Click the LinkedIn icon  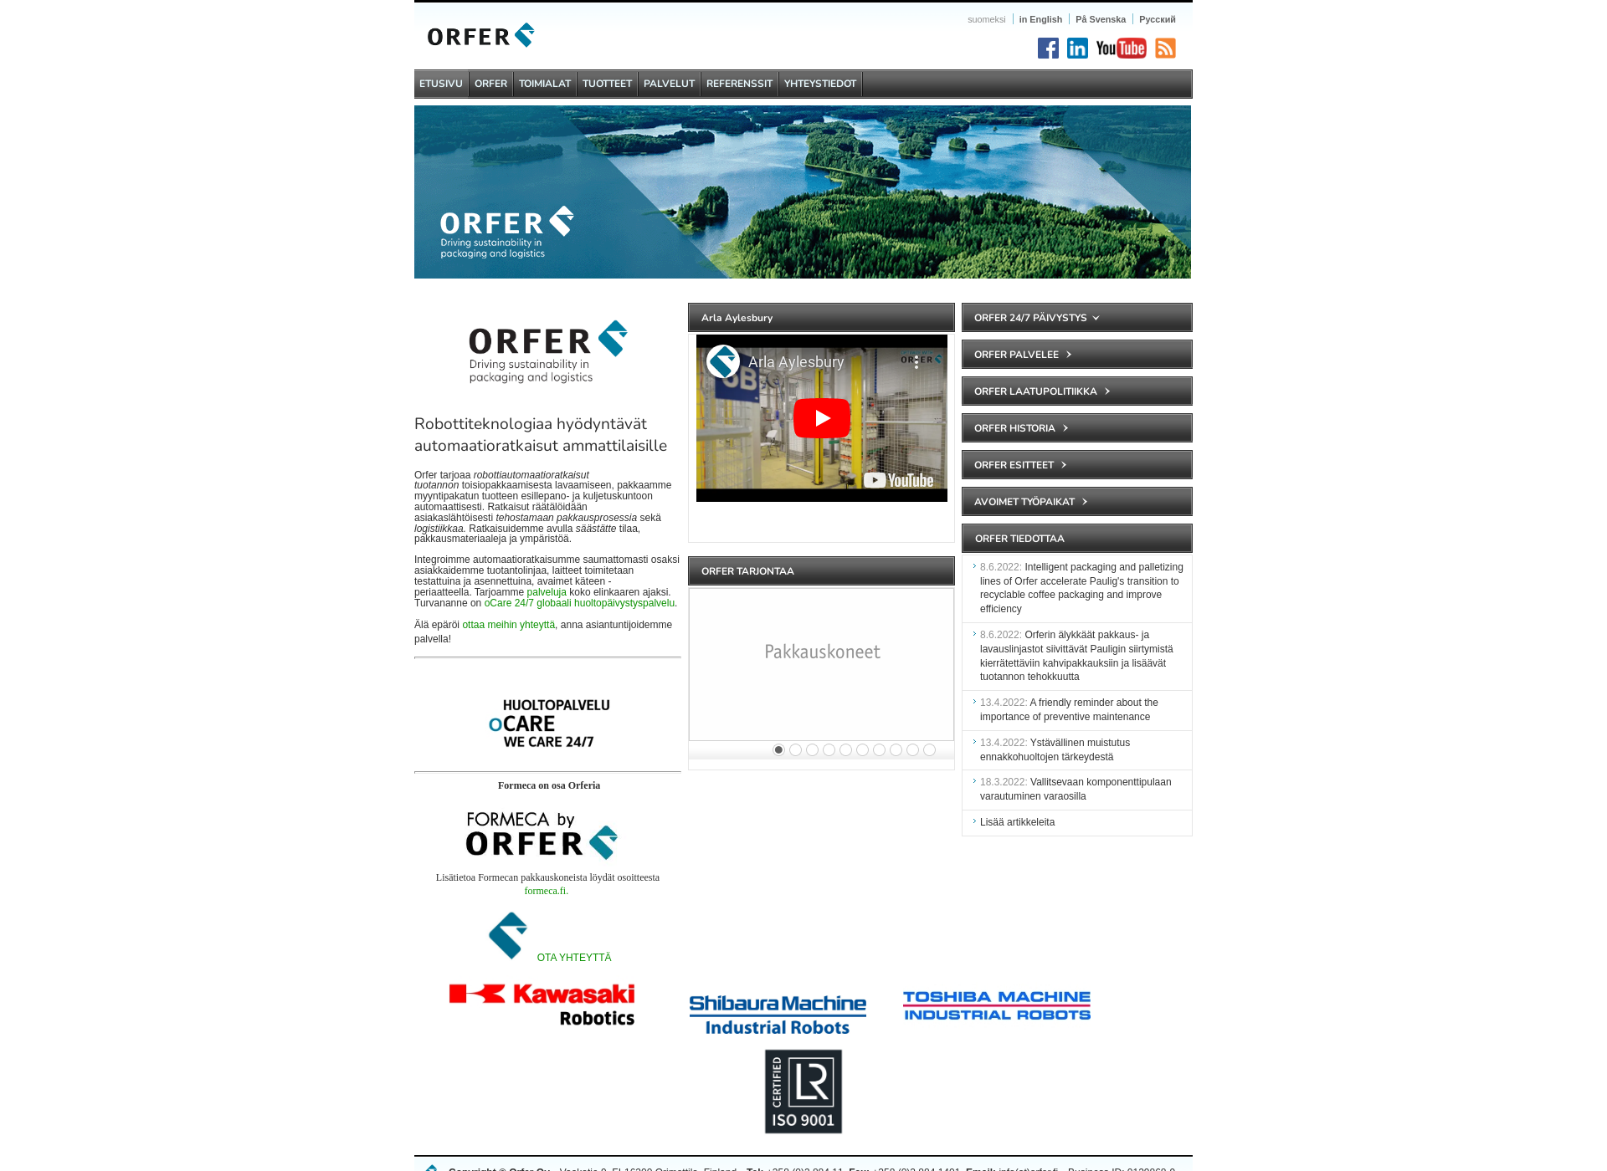tap(1076, 49)
